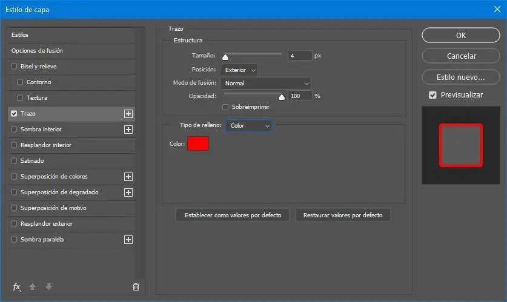Image resolution: width=507 pixels, height=302 pixels.
Task: Click the red square style preview thumbnail
Action: [x=461, y=145]
